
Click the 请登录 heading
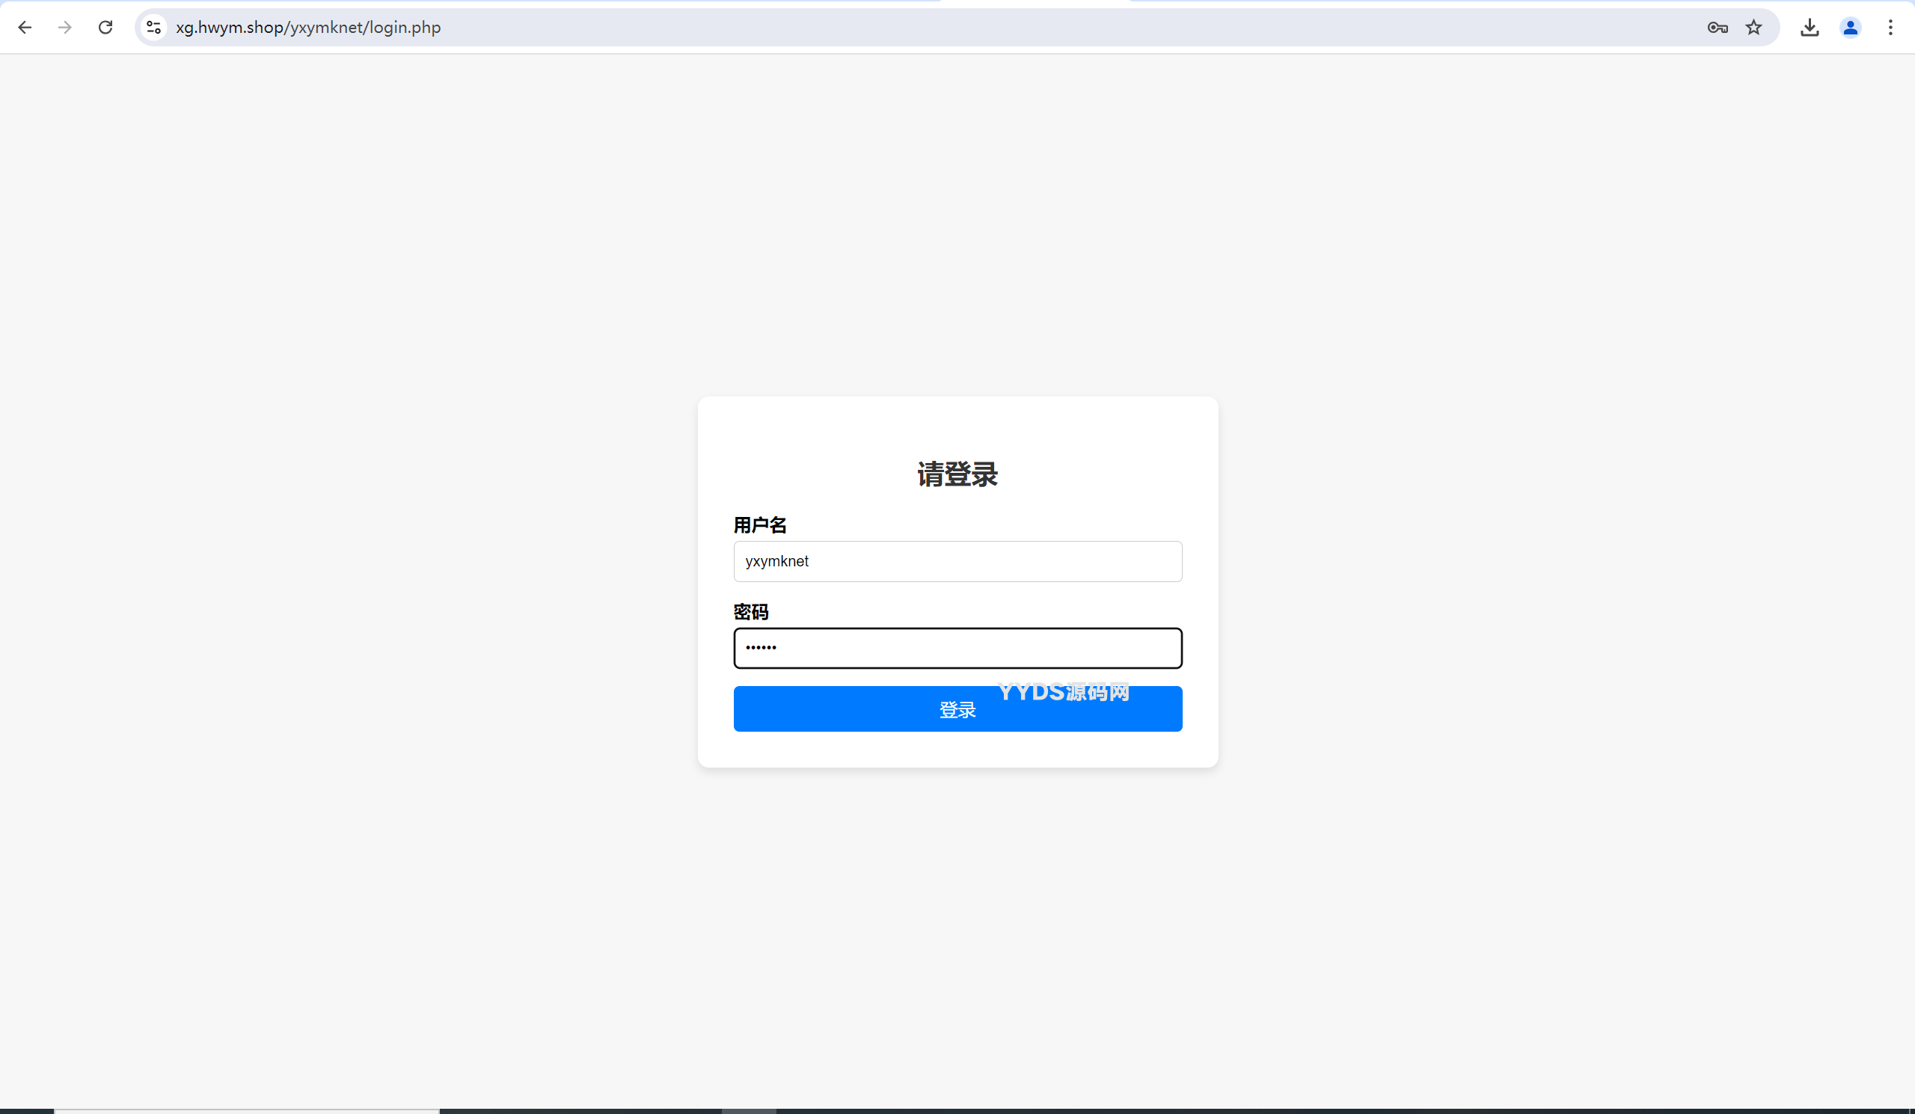click(x=957, y=474)
